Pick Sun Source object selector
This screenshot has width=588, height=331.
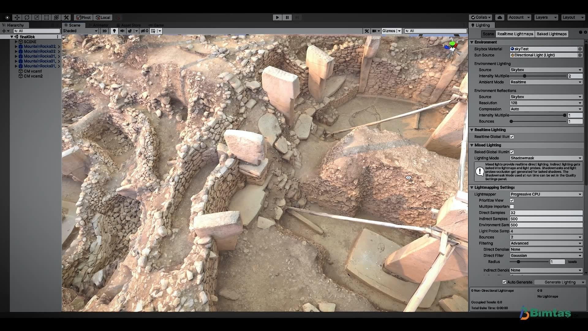point(580,55)
